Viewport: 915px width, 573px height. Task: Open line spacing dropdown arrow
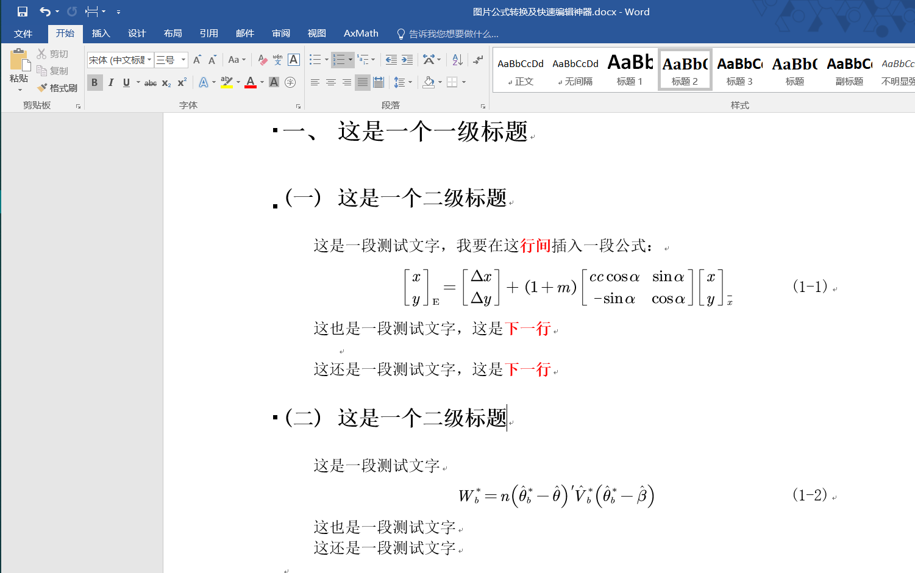pos(410,82)
